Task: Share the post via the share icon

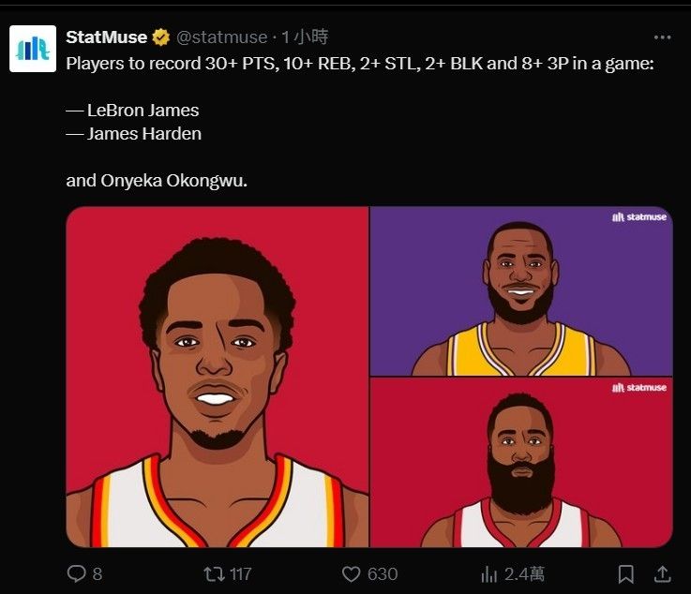Action: click(x=661, y=573)
